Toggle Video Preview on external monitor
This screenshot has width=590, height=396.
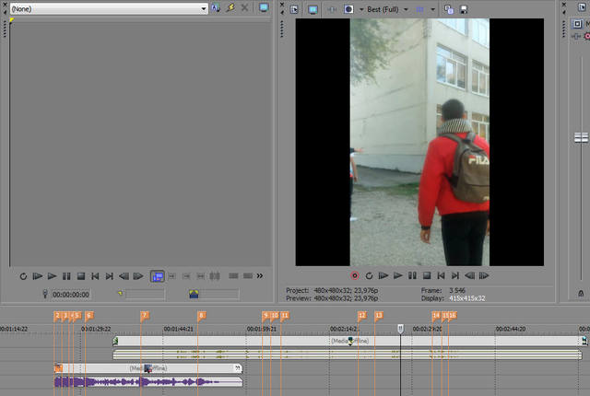click(313, 9)
